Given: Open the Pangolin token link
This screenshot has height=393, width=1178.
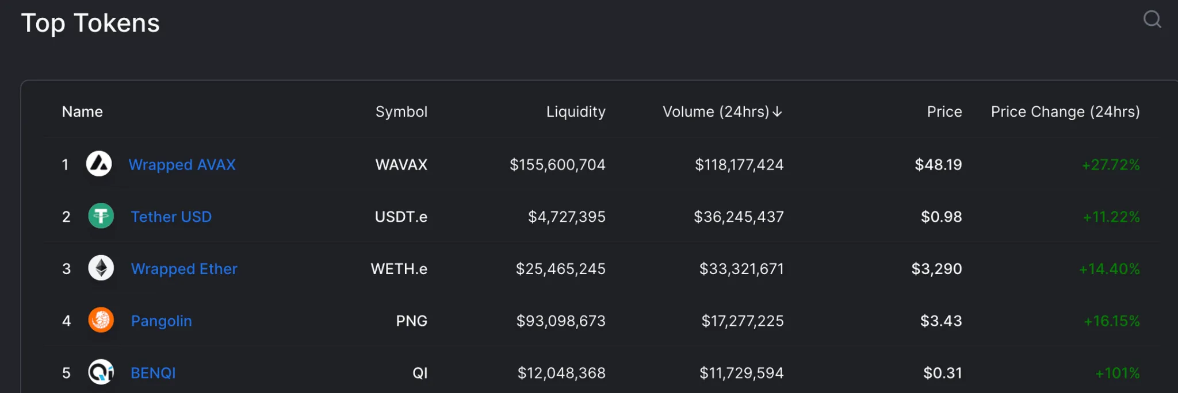Looking at the screenshot, I should [161, 321].
